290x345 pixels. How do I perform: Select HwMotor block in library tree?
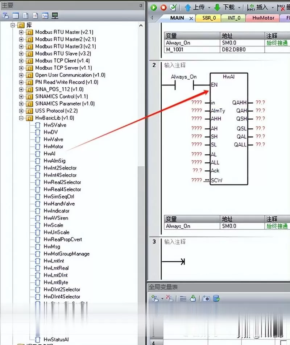tap(53, 146)
